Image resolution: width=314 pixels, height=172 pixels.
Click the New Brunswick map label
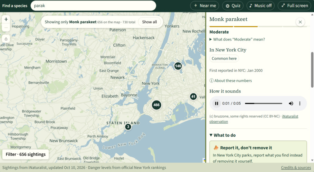(x=64, y=140)
